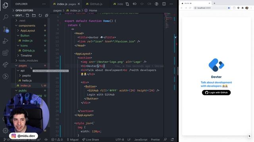Switch to the index.js pages editor tab

(x=66, y=4)
